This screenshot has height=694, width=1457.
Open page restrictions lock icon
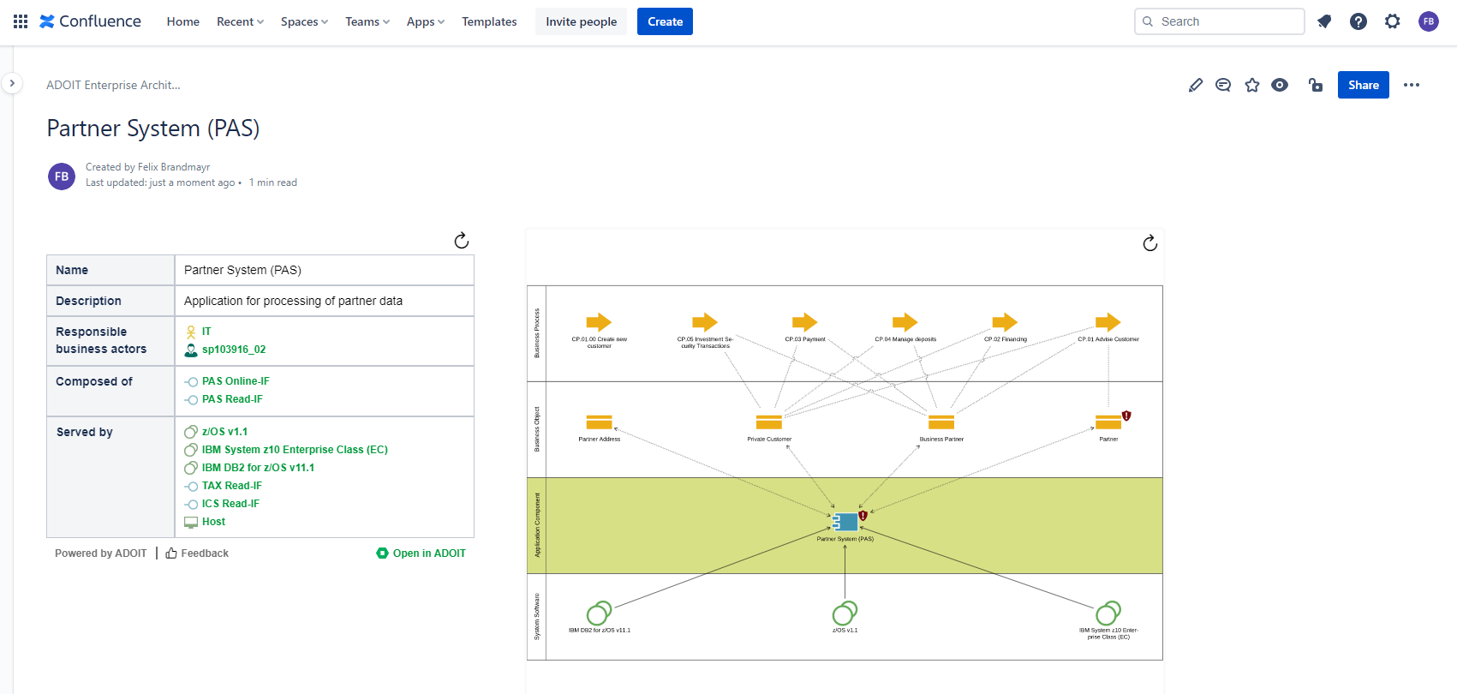click(1316, 85)
